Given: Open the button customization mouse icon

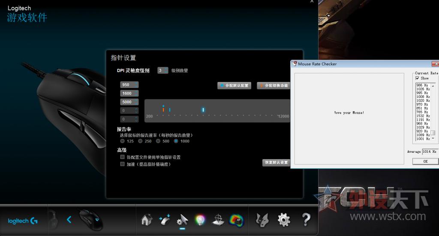Looking at the screenshot, I should point(165,220).
